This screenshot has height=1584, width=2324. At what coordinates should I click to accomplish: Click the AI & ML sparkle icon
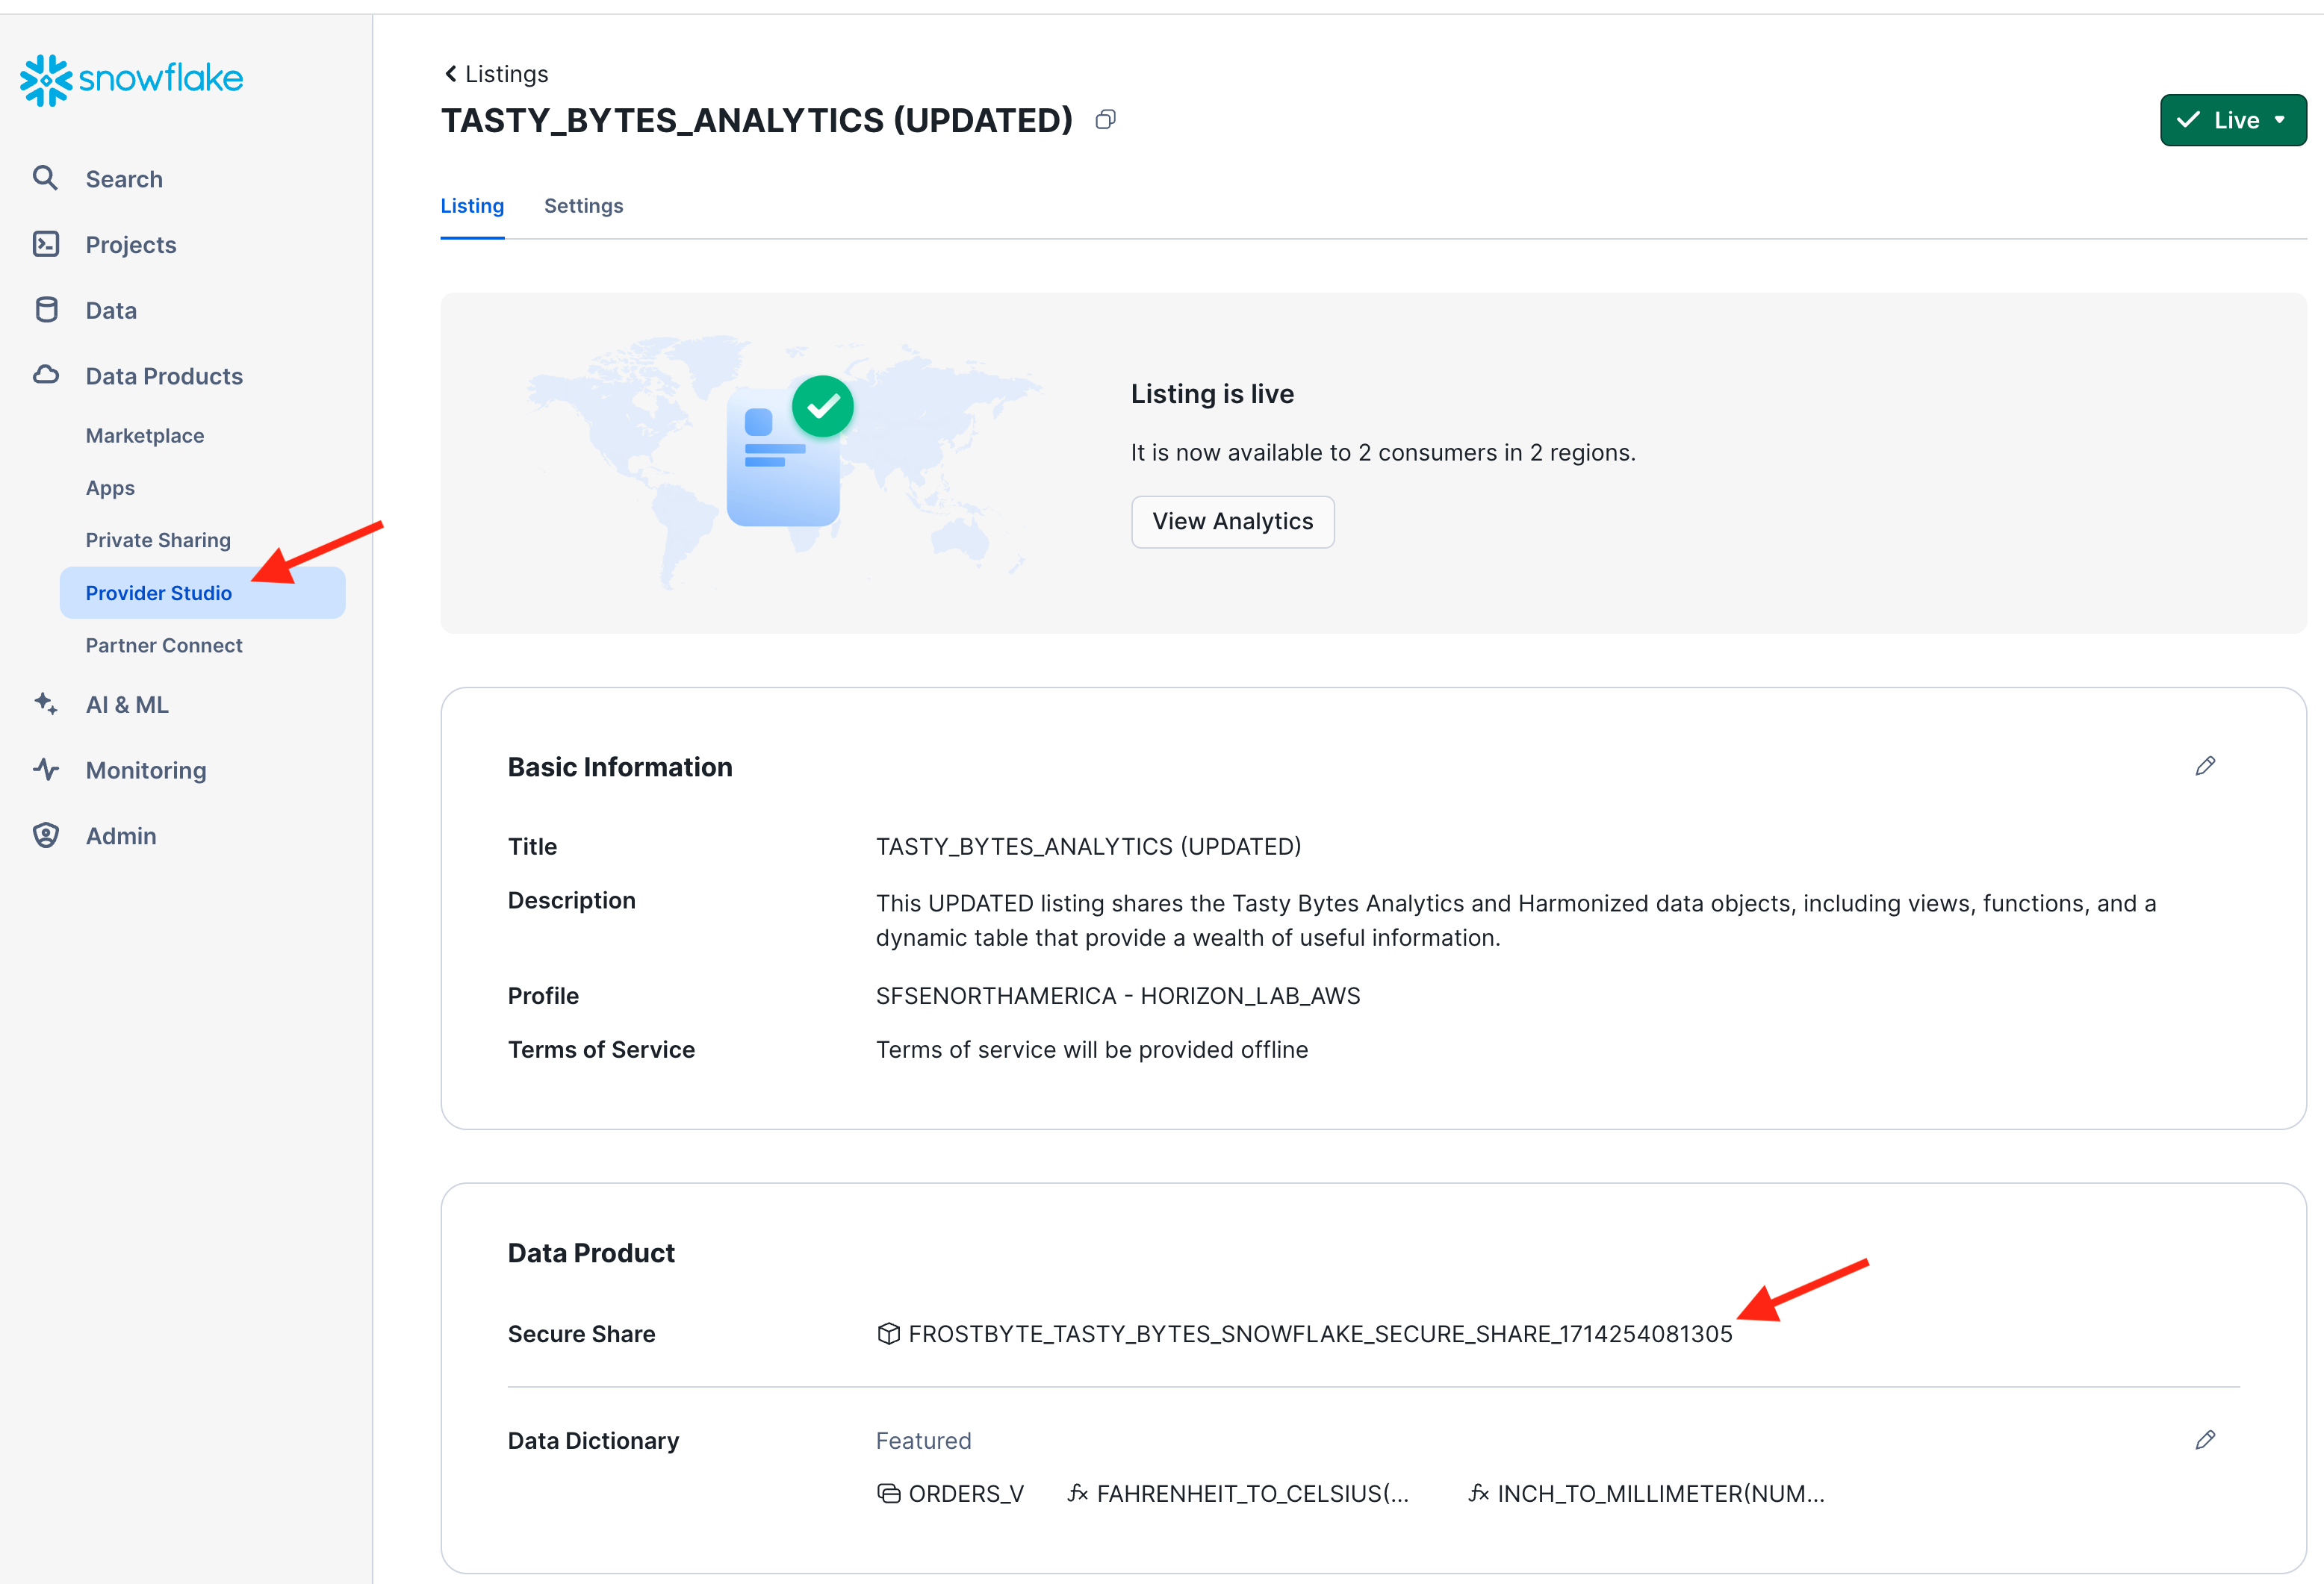coord(46,704)
